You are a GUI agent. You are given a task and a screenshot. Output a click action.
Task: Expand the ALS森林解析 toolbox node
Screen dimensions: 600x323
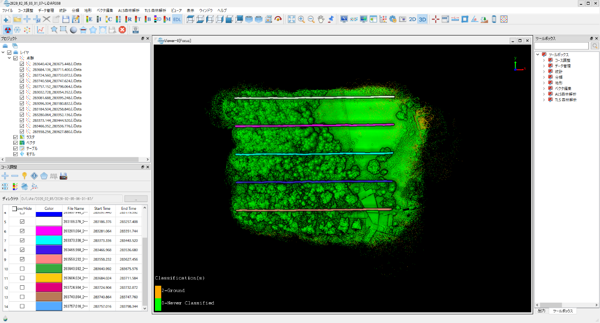tap(544, 94)
